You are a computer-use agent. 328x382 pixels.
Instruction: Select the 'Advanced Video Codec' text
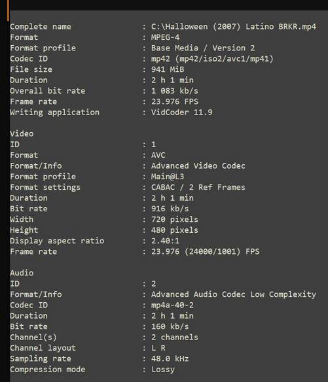click(198, 166)
